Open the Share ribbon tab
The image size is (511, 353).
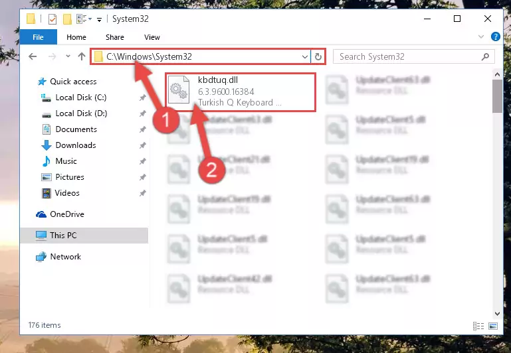click(115, 37)
